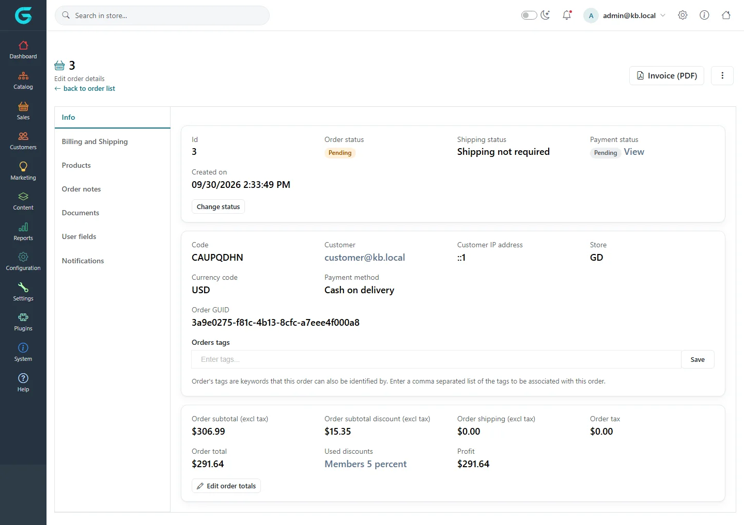This screenshot has width=744, height=525.
Task: Open Configuration in the sidebar
Action: pyautogui.click(x=23, y=262)
